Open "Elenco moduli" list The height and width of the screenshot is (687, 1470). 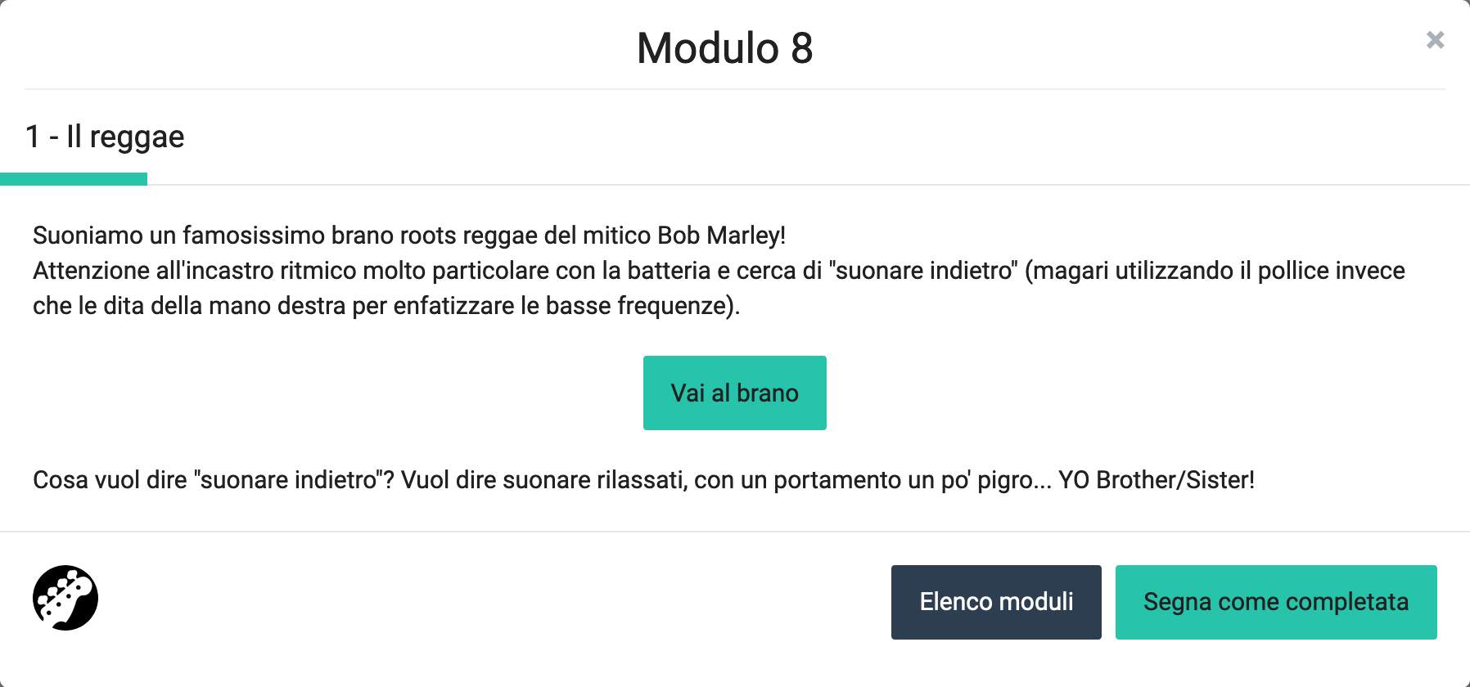pos(996,602)
